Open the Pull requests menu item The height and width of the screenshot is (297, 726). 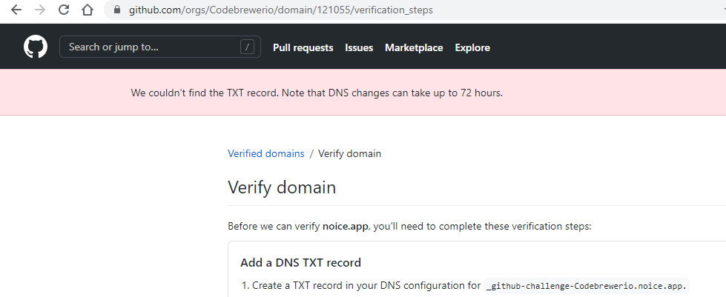pos(303,47)
